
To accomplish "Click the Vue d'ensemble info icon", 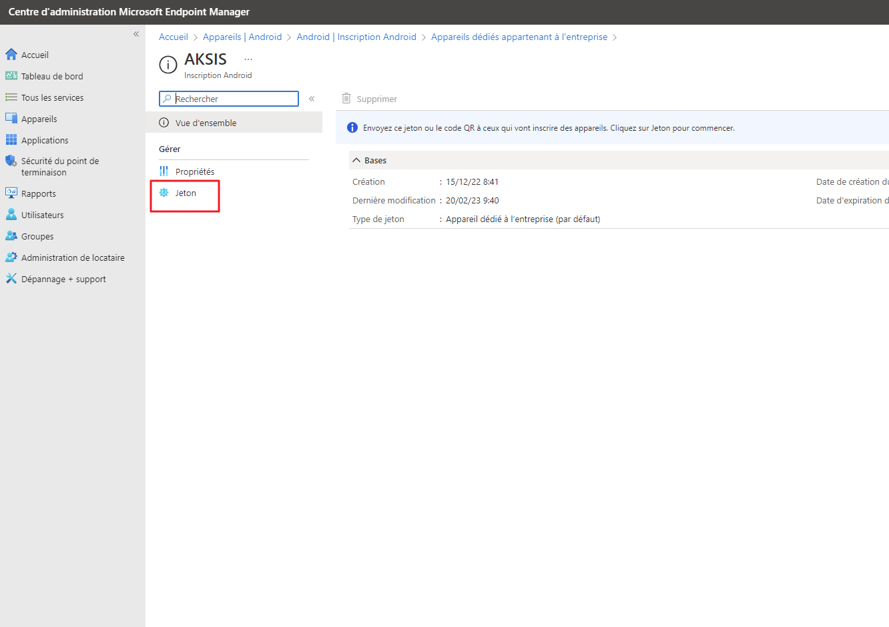I will (164, 123).
